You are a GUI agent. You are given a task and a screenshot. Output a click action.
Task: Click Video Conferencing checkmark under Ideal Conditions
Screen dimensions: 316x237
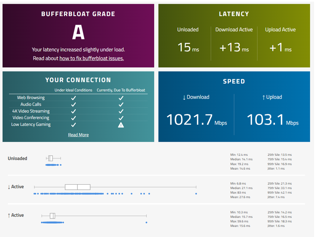coord(73,118)
